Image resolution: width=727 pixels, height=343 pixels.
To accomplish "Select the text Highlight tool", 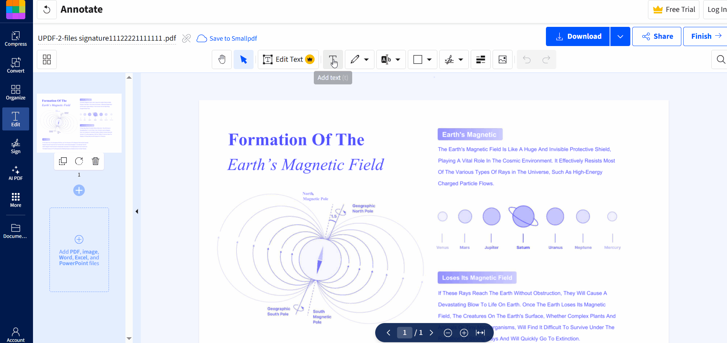I will (x=386, y=59).
